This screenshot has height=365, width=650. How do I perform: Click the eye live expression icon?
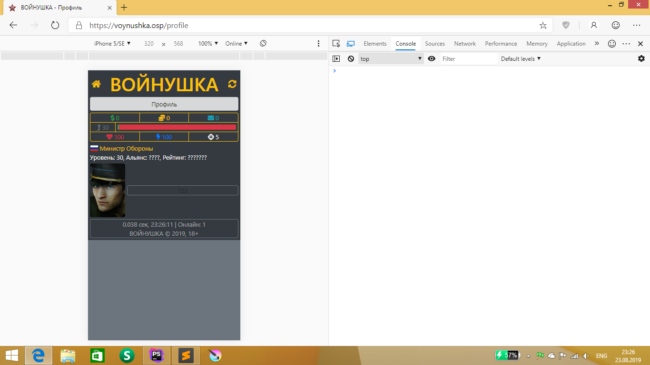point(432,59)
